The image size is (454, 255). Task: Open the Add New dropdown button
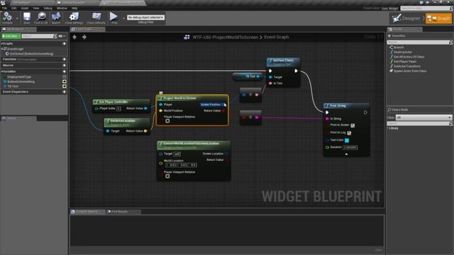click(11, 36)
